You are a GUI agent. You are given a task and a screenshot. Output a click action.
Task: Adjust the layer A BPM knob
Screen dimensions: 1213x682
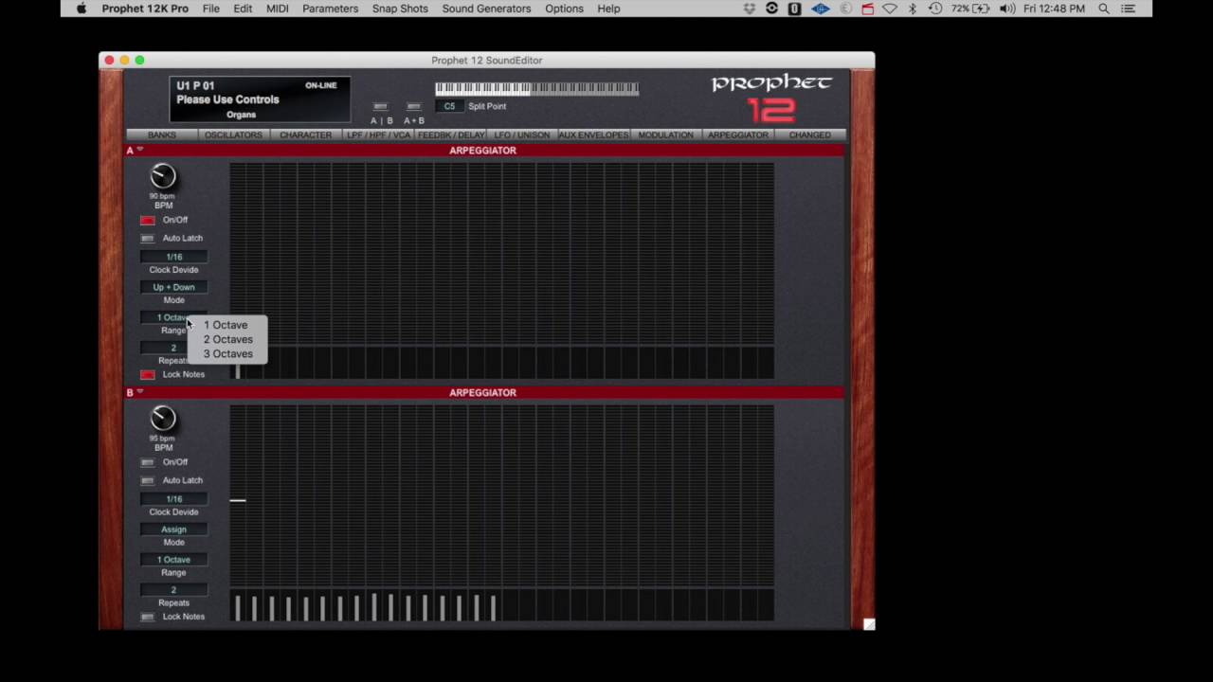163,176
